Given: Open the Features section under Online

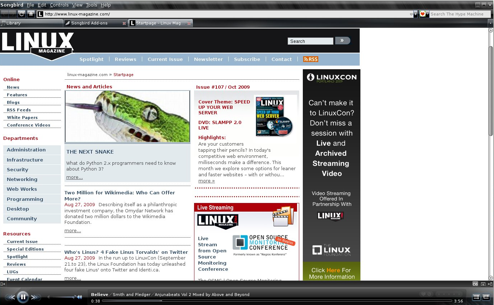Looking at the screenshot, I should 17,95.
